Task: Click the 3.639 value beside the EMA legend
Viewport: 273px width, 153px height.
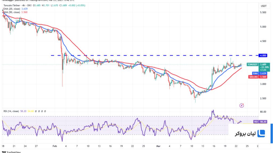Action: pos(24,9)
